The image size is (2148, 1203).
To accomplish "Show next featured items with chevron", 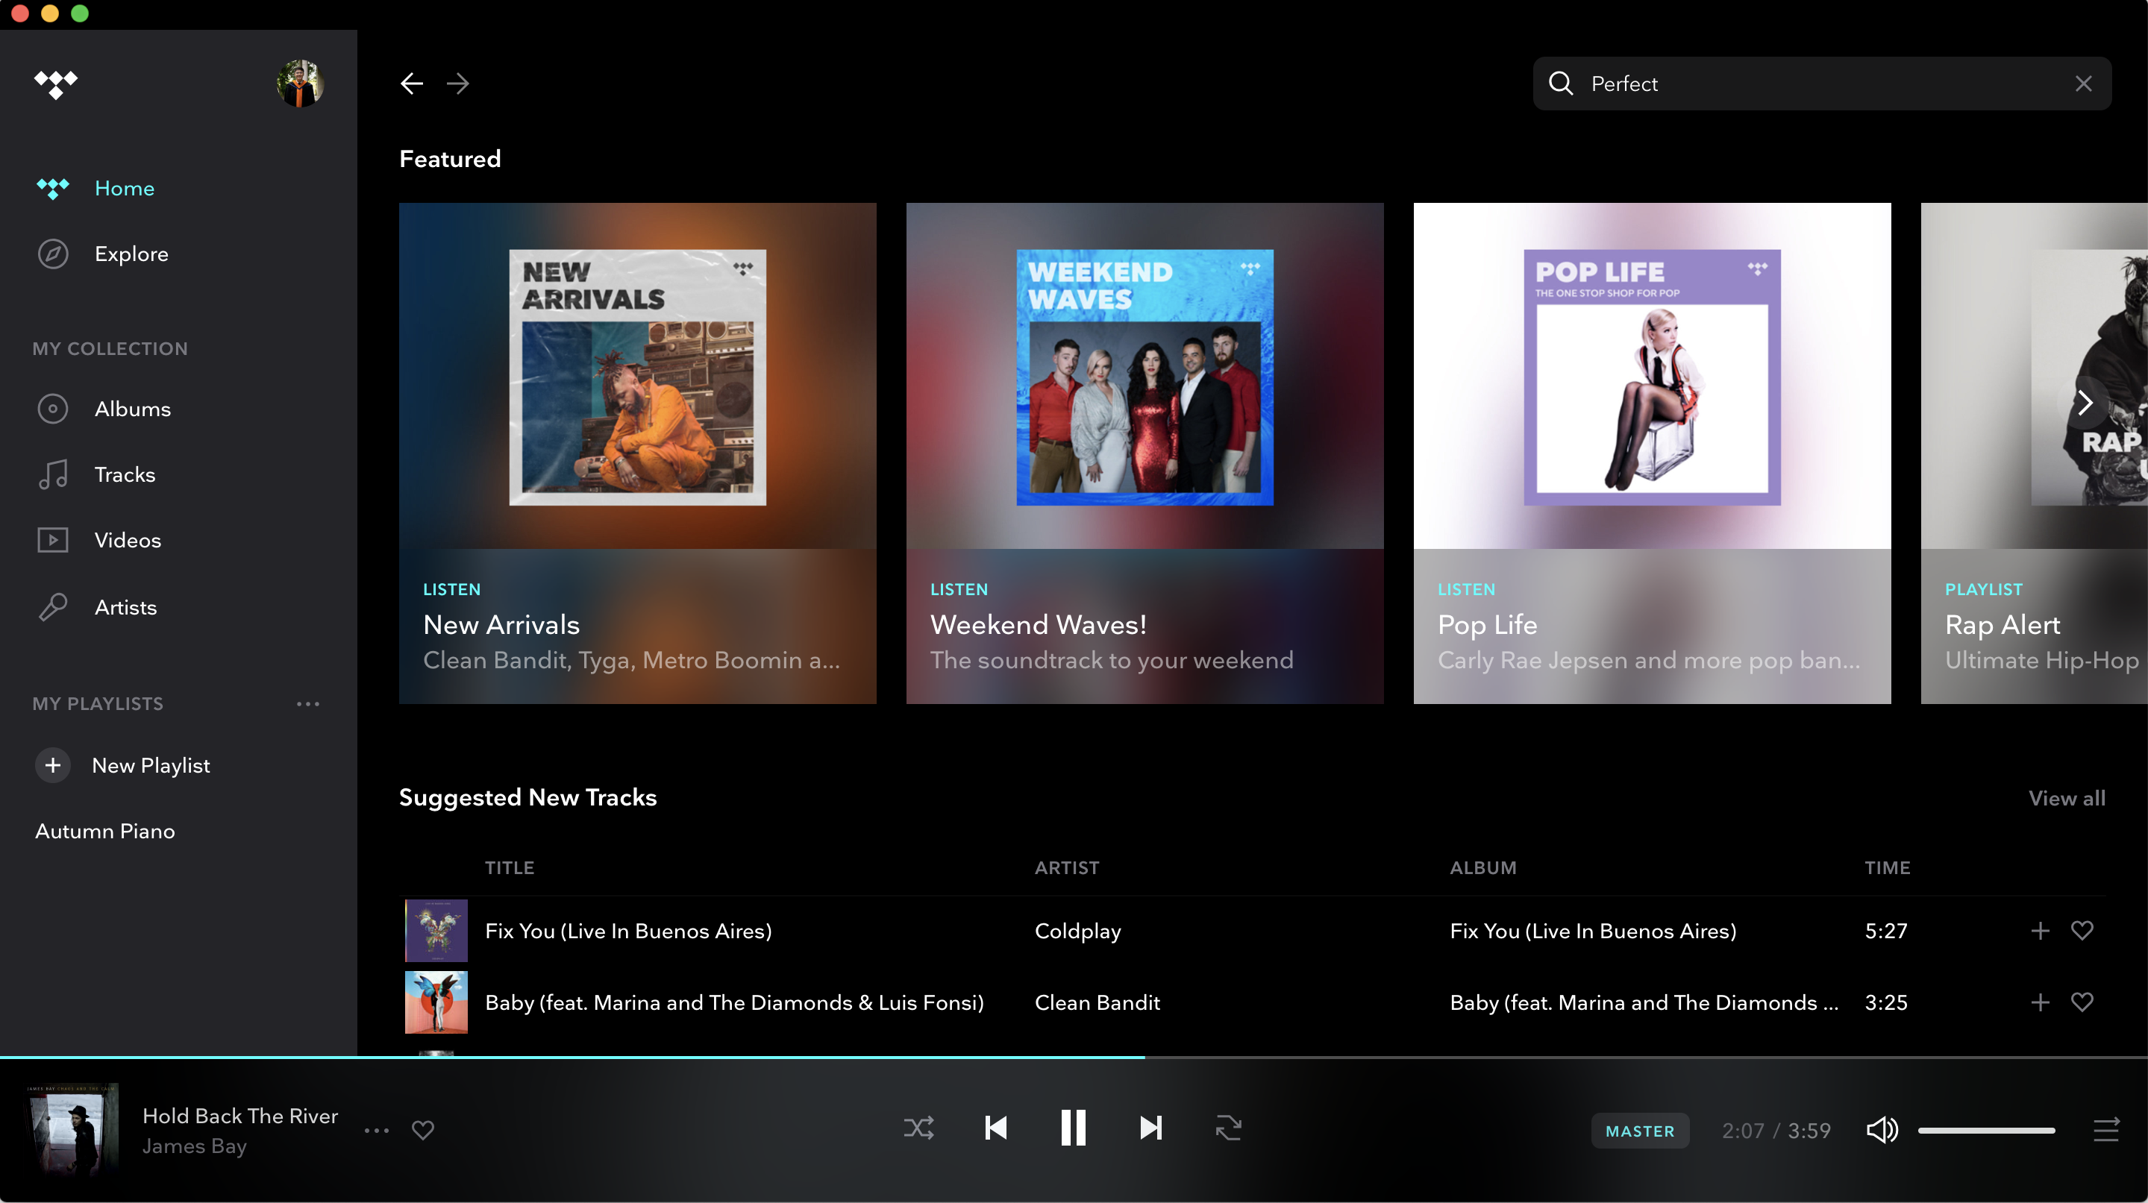I will [x=2084, y=403].
